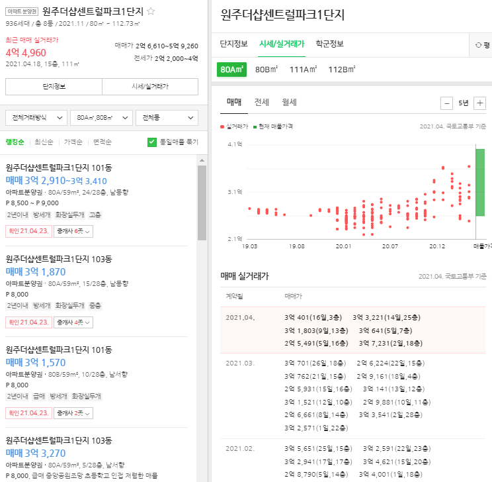Click the listing scrollbar up arrow
Image resolution: width=492 pixels, height=482 pixels.
tap(202, 160)
